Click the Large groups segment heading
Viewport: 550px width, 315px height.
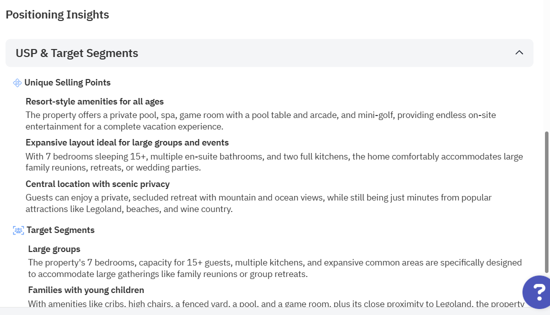point(54,249)
